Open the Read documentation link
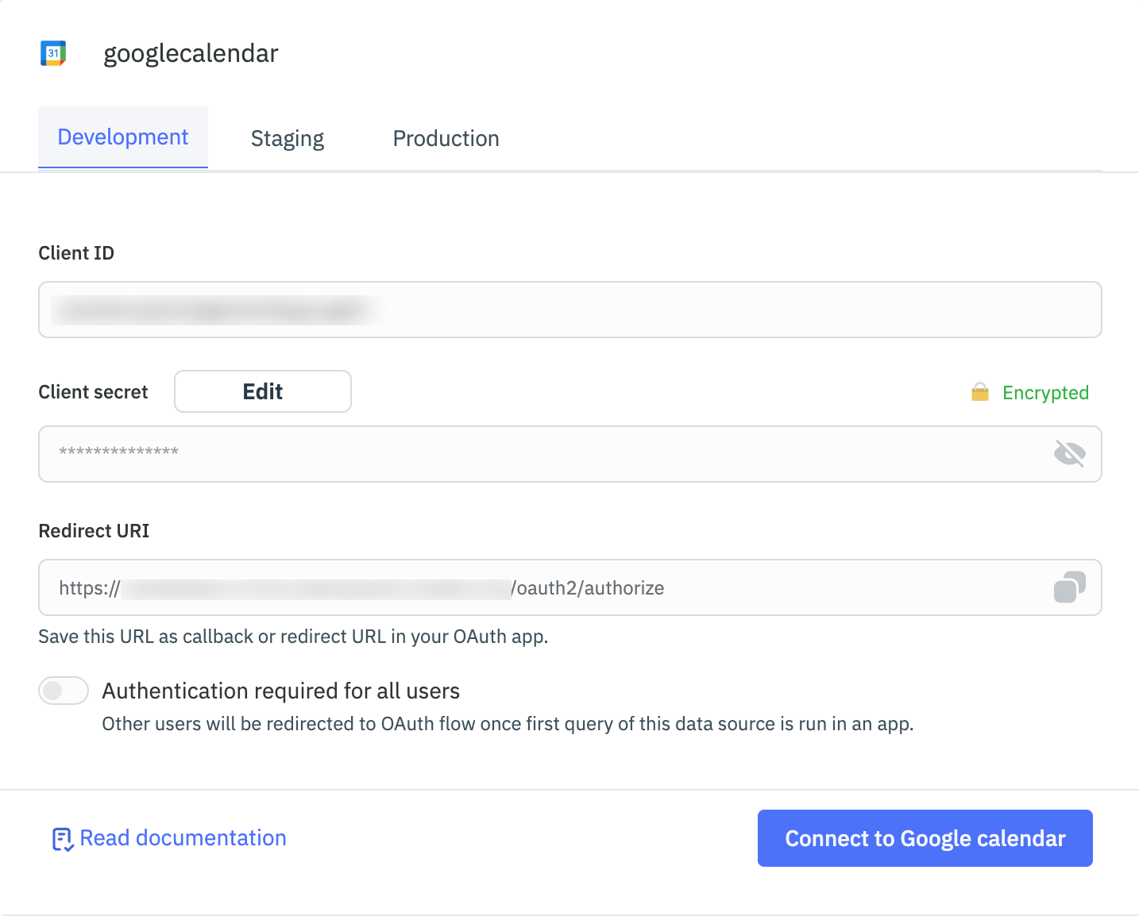This screenshot has height=916, width=1139. [183, 838]
